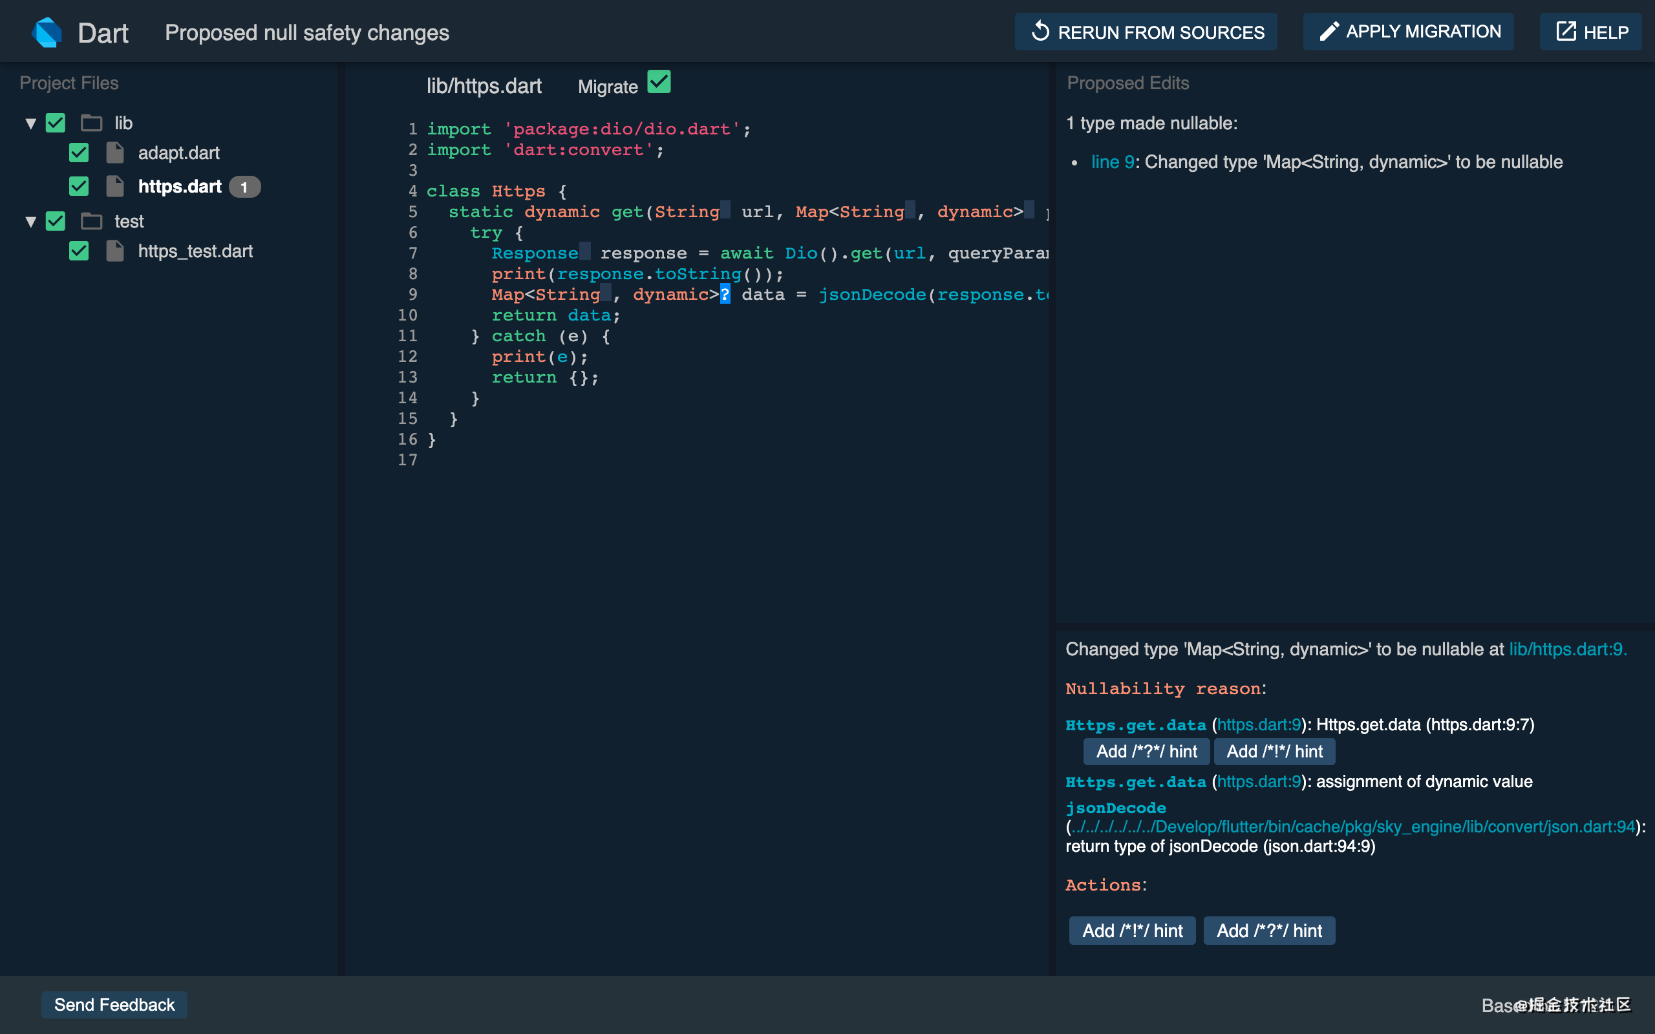Toggle the test folder checkbox
1655x1034 pixels.
click(x=56, y=222)
